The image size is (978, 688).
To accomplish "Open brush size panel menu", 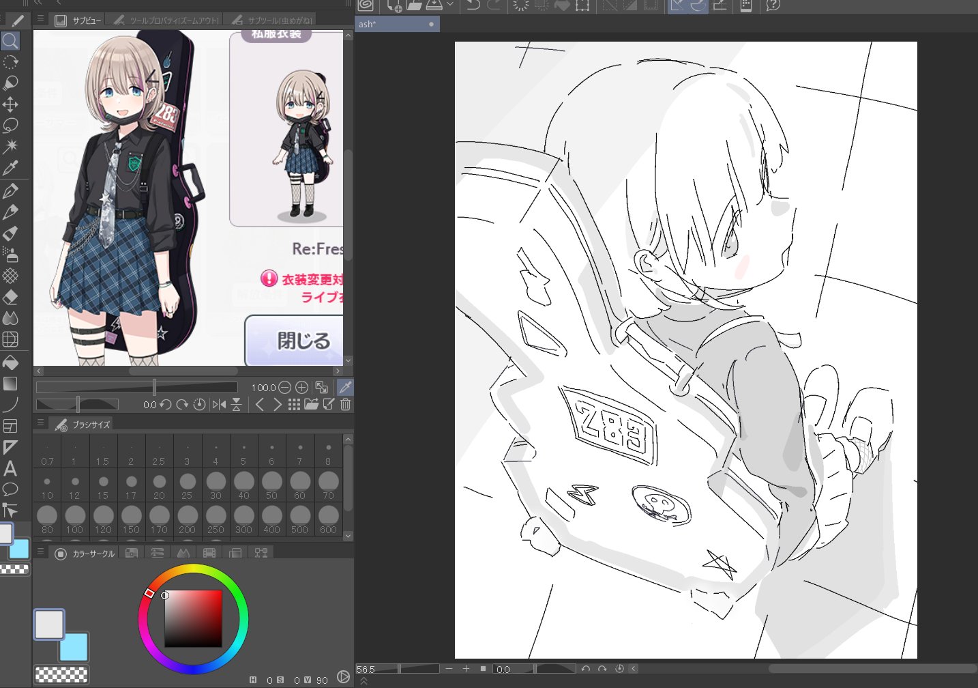I will coord(40,423).
